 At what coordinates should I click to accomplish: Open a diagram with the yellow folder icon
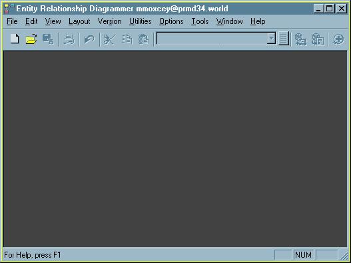pyautogui.click(x=31, y=39)
